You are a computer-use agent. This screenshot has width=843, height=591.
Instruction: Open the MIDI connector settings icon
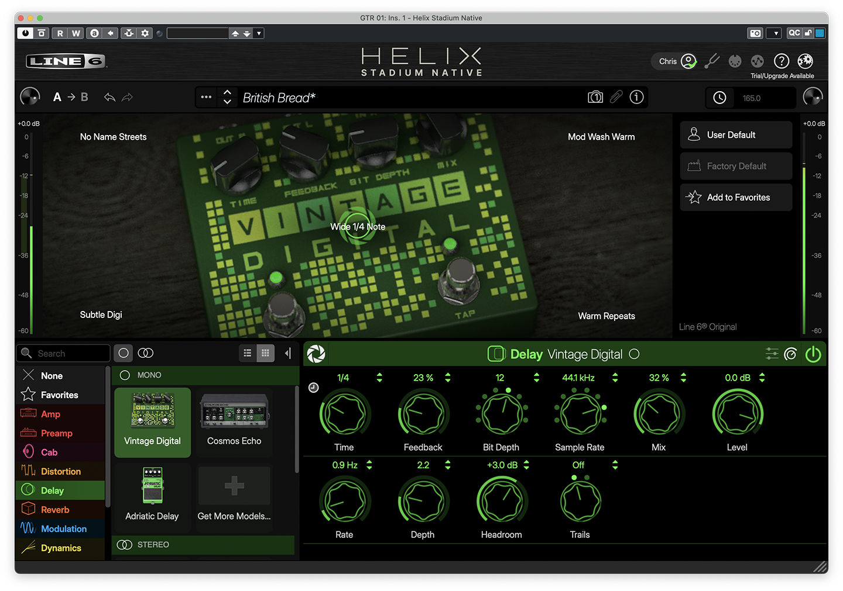click(735, 61)
